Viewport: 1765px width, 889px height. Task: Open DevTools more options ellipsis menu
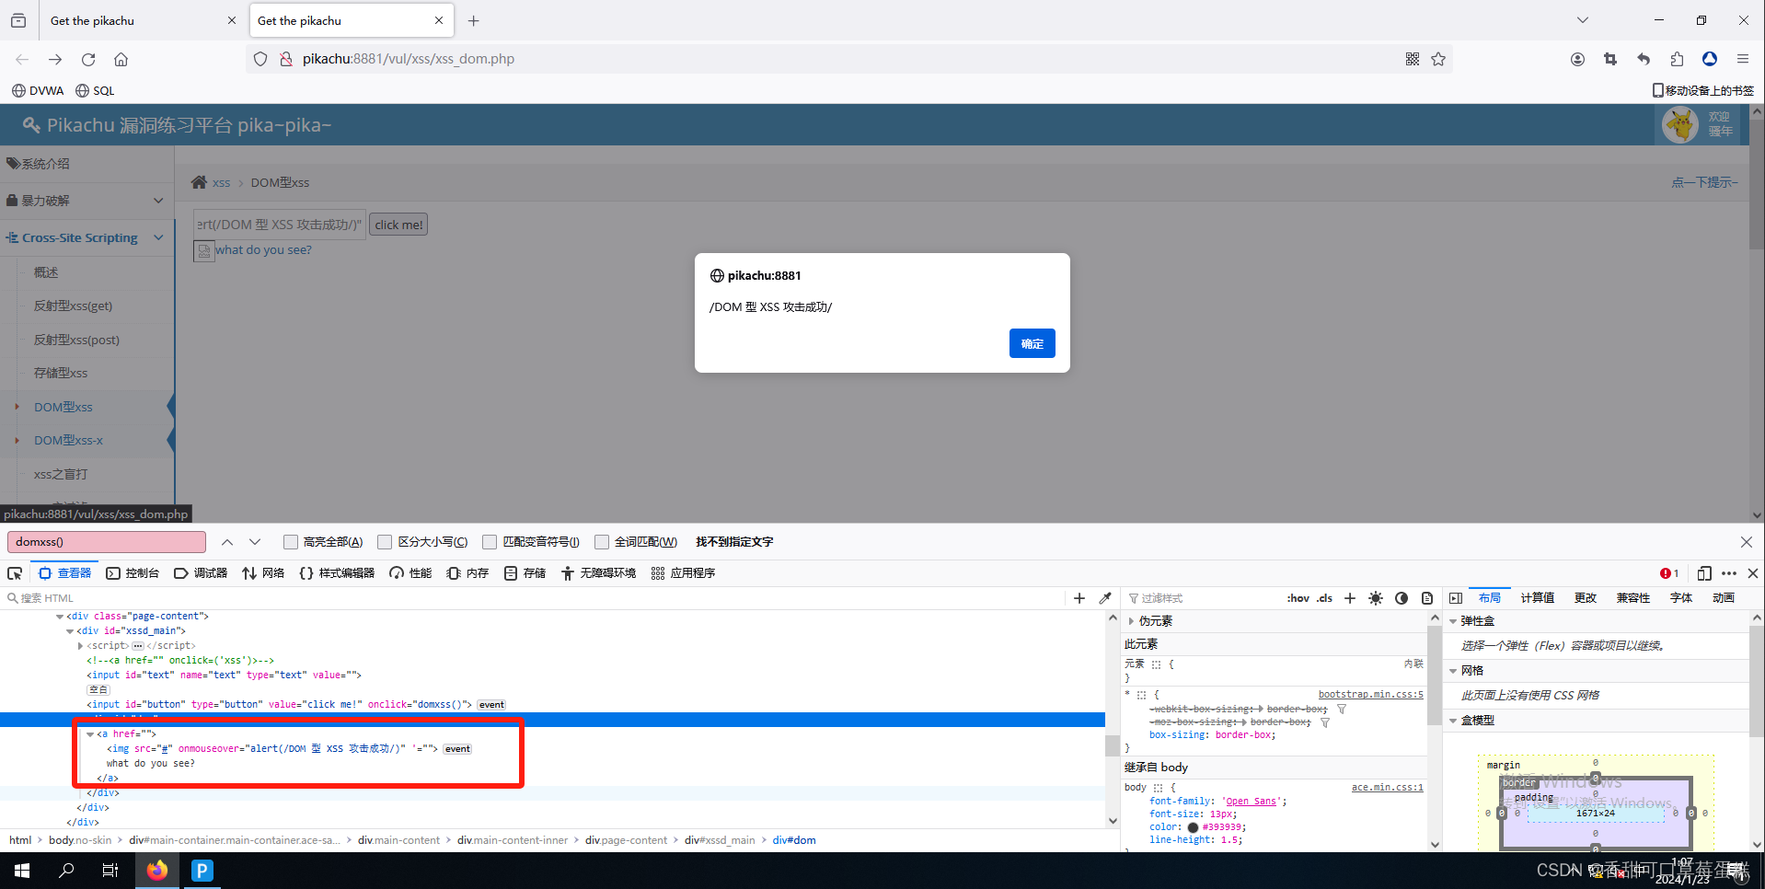[1729, 573]
